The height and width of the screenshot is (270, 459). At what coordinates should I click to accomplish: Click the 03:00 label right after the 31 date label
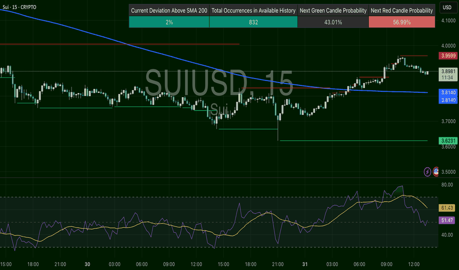[332, 264]
